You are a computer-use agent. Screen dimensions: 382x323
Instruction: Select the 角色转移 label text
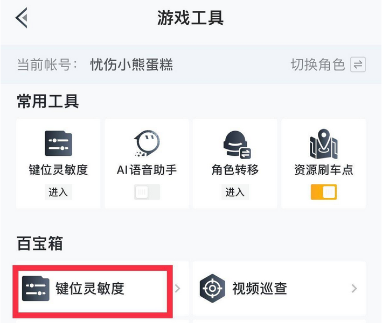[235, 170]
